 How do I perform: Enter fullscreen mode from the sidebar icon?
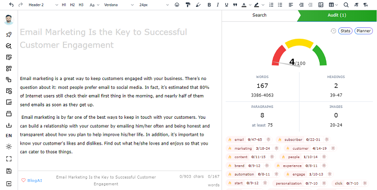click(x=9, y=159)
